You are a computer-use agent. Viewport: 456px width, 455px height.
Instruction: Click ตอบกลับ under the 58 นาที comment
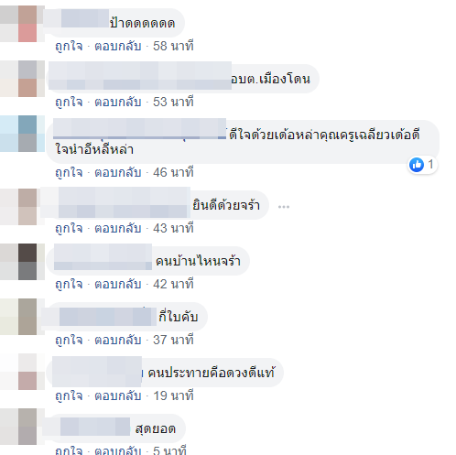[118, 46]
